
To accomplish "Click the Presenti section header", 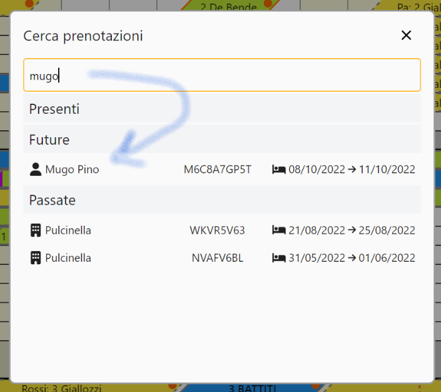I will [x=54, y=109].
